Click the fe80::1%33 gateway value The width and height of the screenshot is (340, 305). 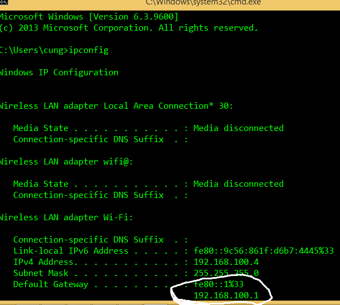[x=219, y=284]
